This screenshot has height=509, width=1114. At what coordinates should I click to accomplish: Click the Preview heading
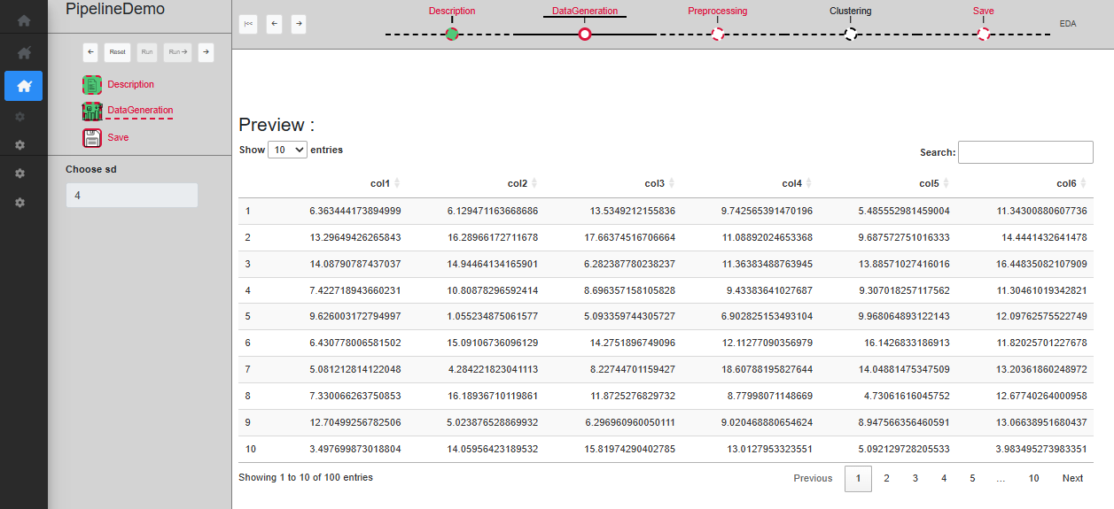tap(277, 125)
